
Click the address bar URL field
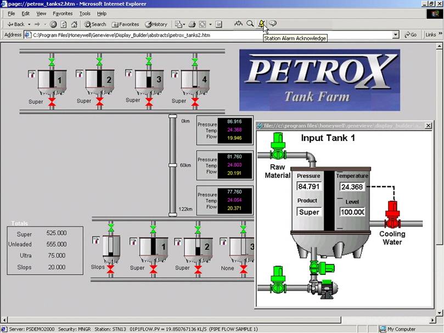tap(208, 35)
